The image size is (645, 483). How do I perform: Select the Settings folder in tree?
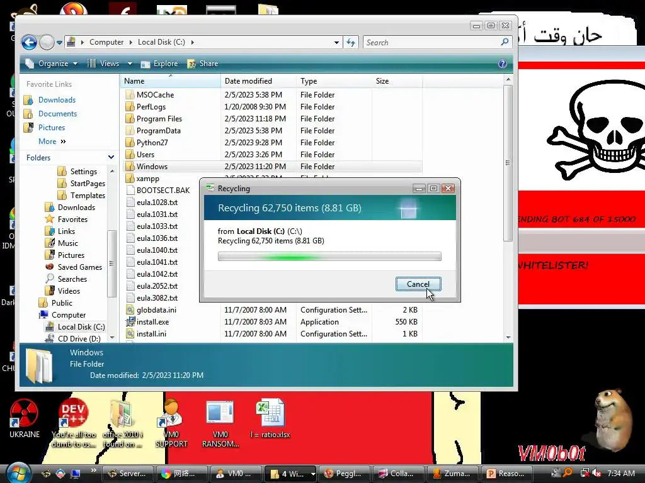[x=84, y=171]
